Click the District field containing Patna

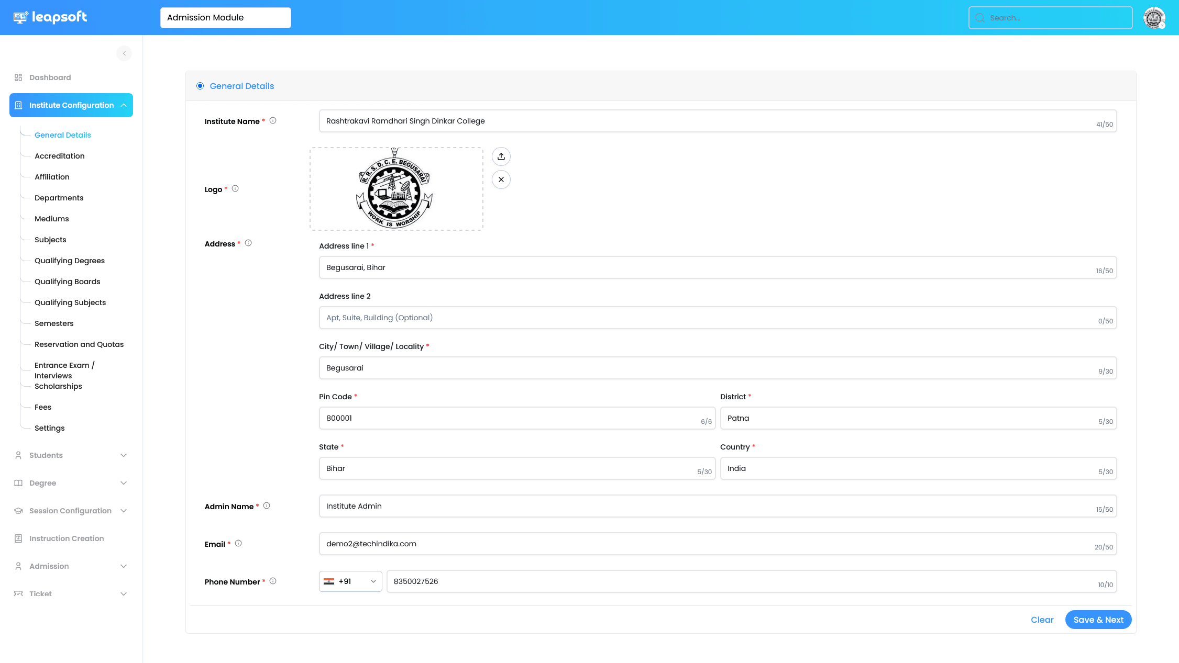tap(918, 418)
